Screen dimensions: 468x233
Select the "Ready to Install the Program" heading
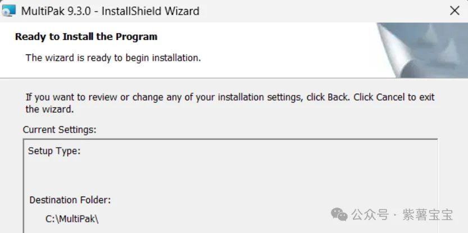tap(86, 37)
